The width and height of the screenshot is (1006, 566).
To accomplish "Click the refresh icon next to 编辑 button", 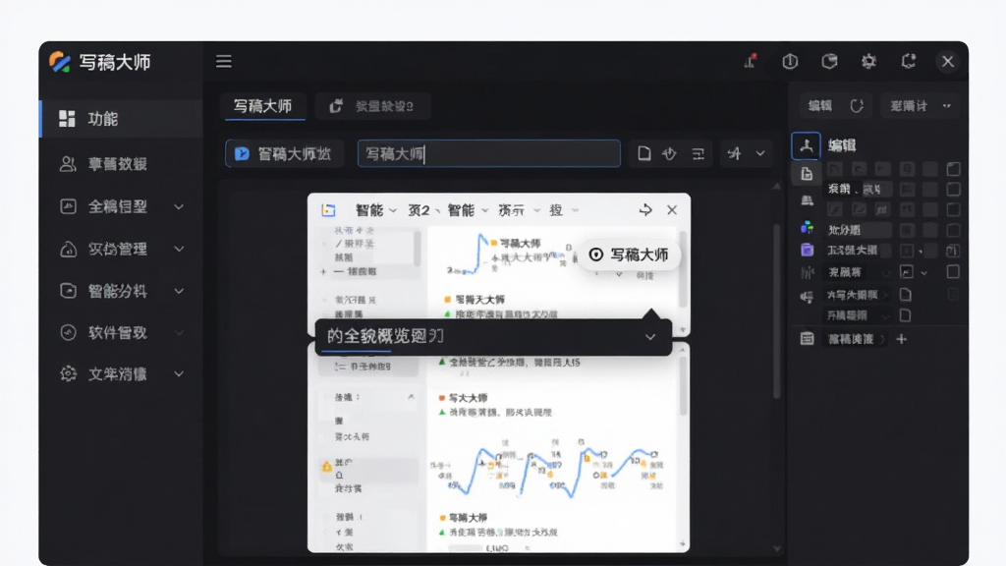I will [x=857, y=106].
